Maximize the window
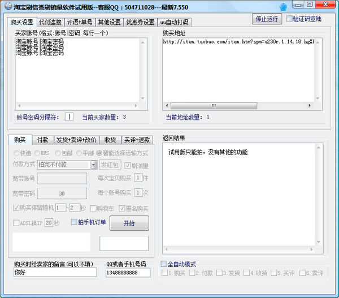The width and height of the screenshot is (339, 298). click(310, 5)
